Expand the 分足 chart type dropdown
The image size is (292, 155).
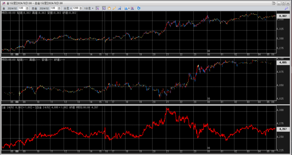coord(68,8)
